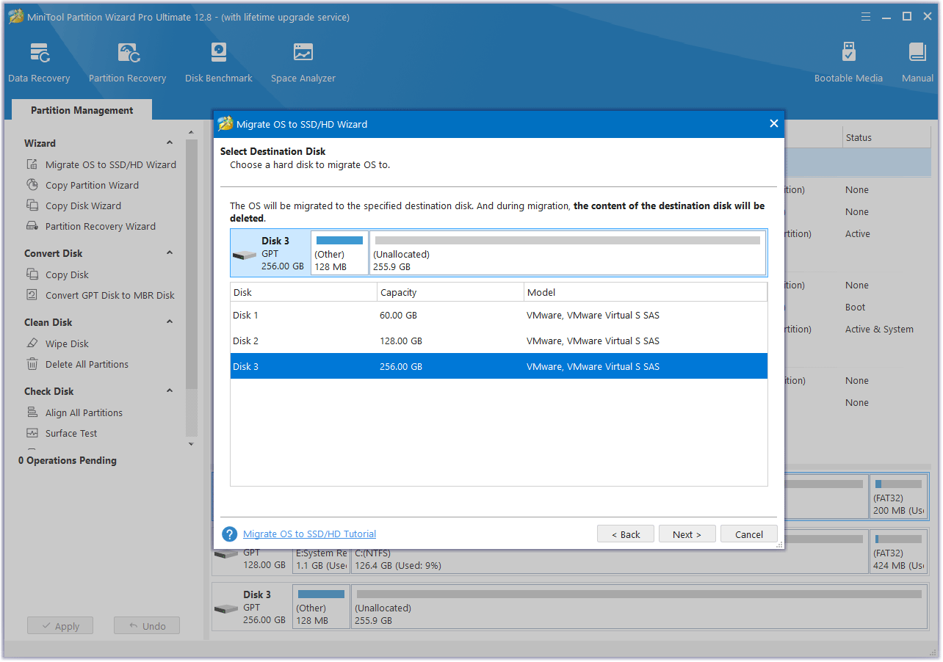Collapse the Check Disk section
Viewport: 943px width, 662px height.
point(170,391)
